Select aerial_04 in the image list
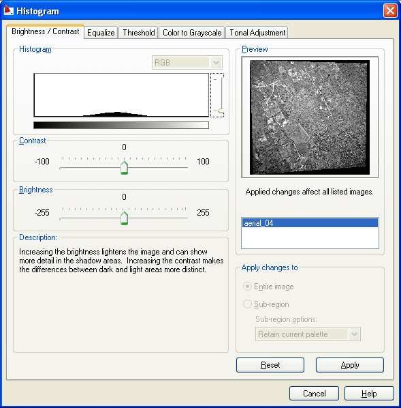 [310, 223]
